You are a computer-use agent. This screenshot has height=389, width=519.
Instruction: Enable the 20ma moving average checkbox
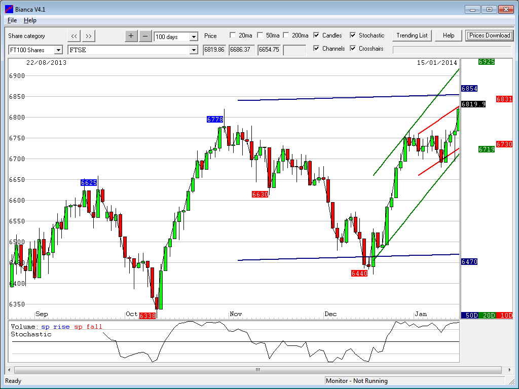(x=233, y=35)
